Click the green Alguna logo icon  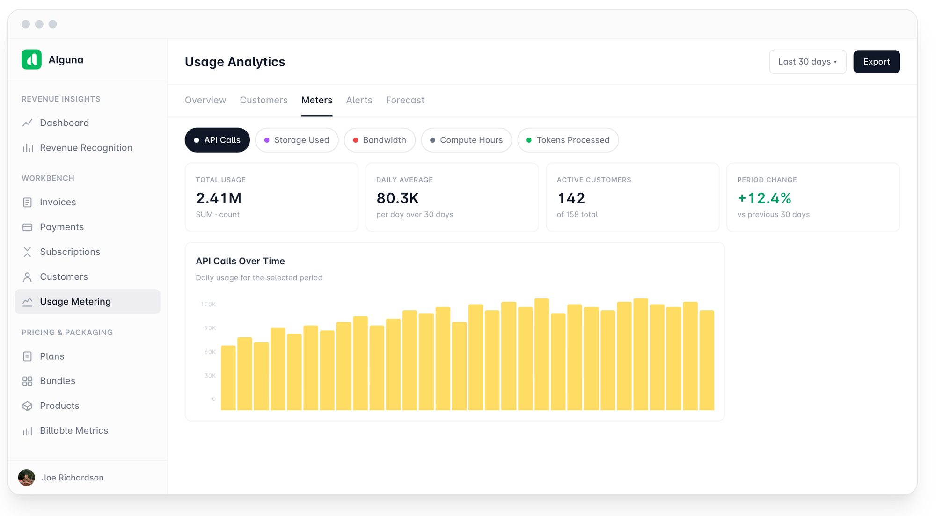point(31,59)
